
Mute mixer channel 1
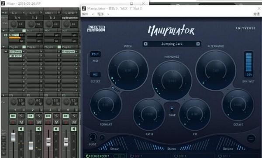point(21,122)
